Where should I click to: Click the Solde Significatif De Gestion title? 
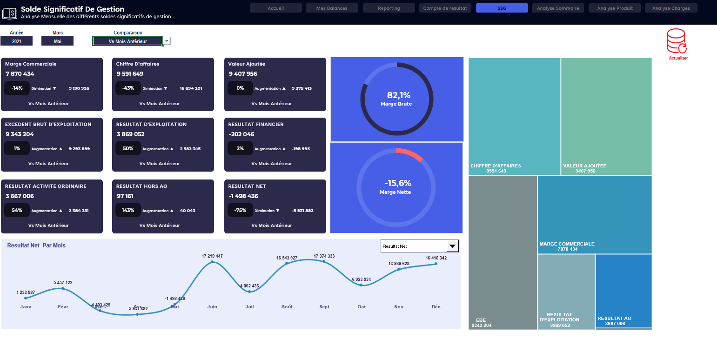coord(73,9)
